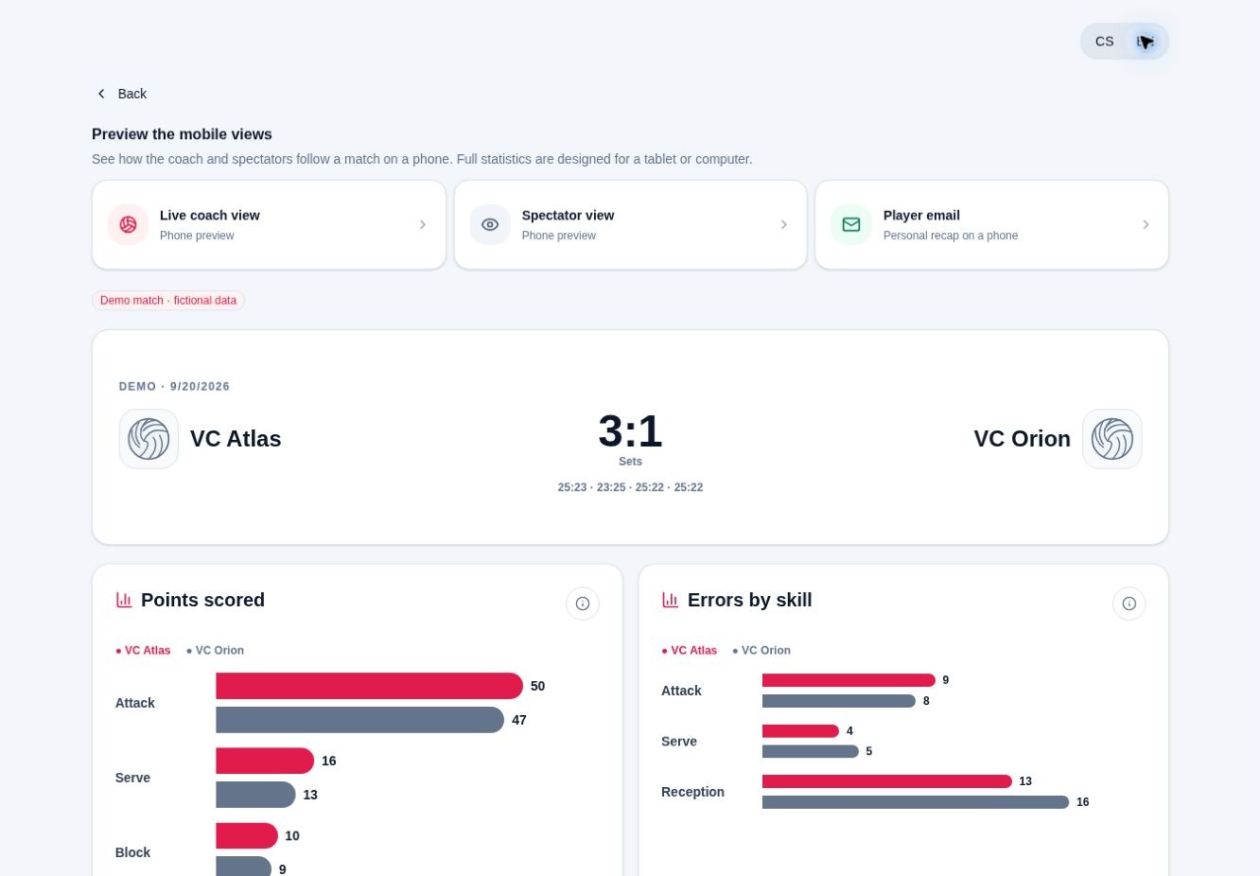Select the highlighted language option beside CS
This screenshot has height=876, width=1260.
click(1146, 42)
